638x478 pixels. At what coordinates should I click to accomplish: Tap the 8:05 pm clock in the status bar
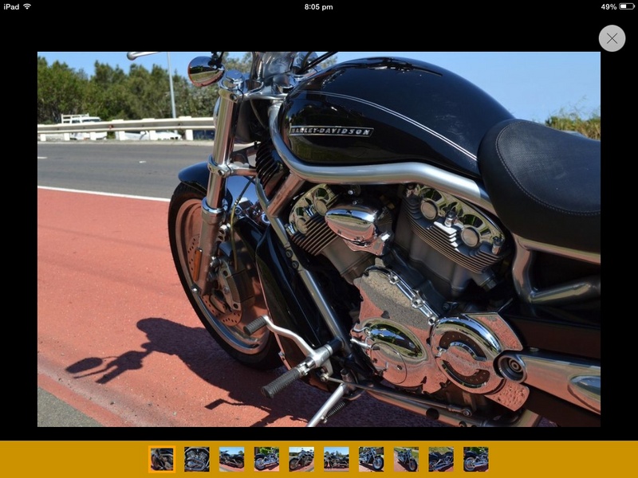point(318,7)
